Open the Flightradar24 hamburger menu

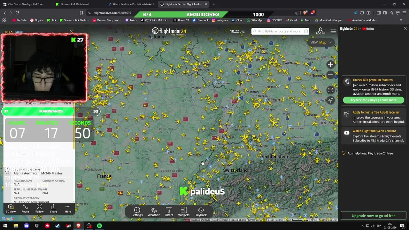(333, 31)
